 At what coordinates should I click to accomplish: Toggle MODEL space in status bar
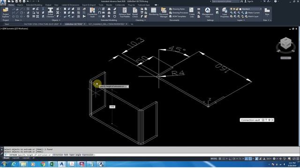tap(214, 159)
